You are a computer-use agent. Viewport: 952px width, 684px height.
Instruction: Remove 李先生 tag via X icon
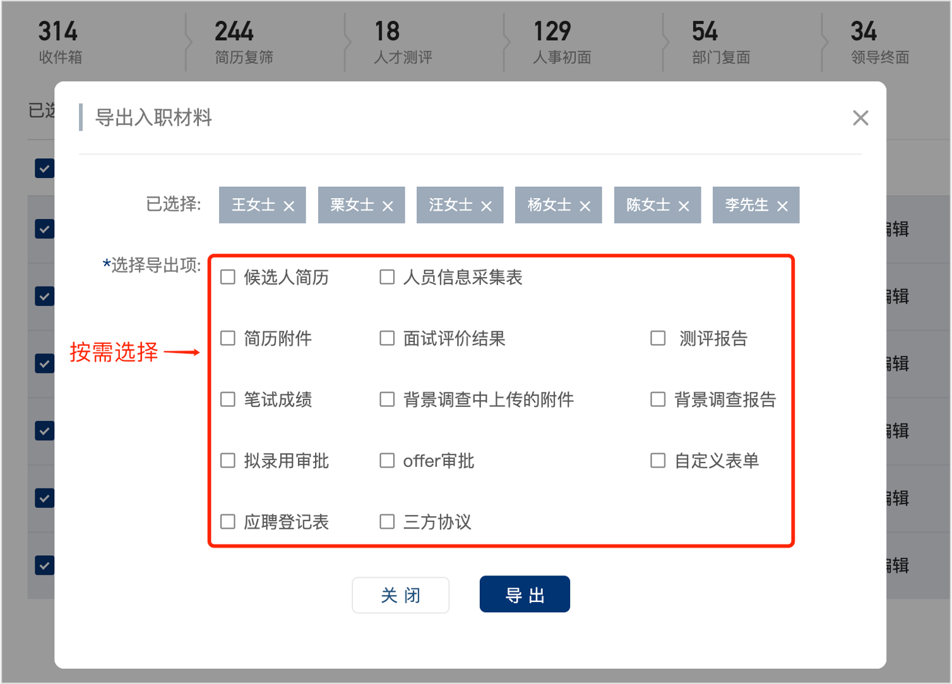pyautogui.click(x=782, y=206)
